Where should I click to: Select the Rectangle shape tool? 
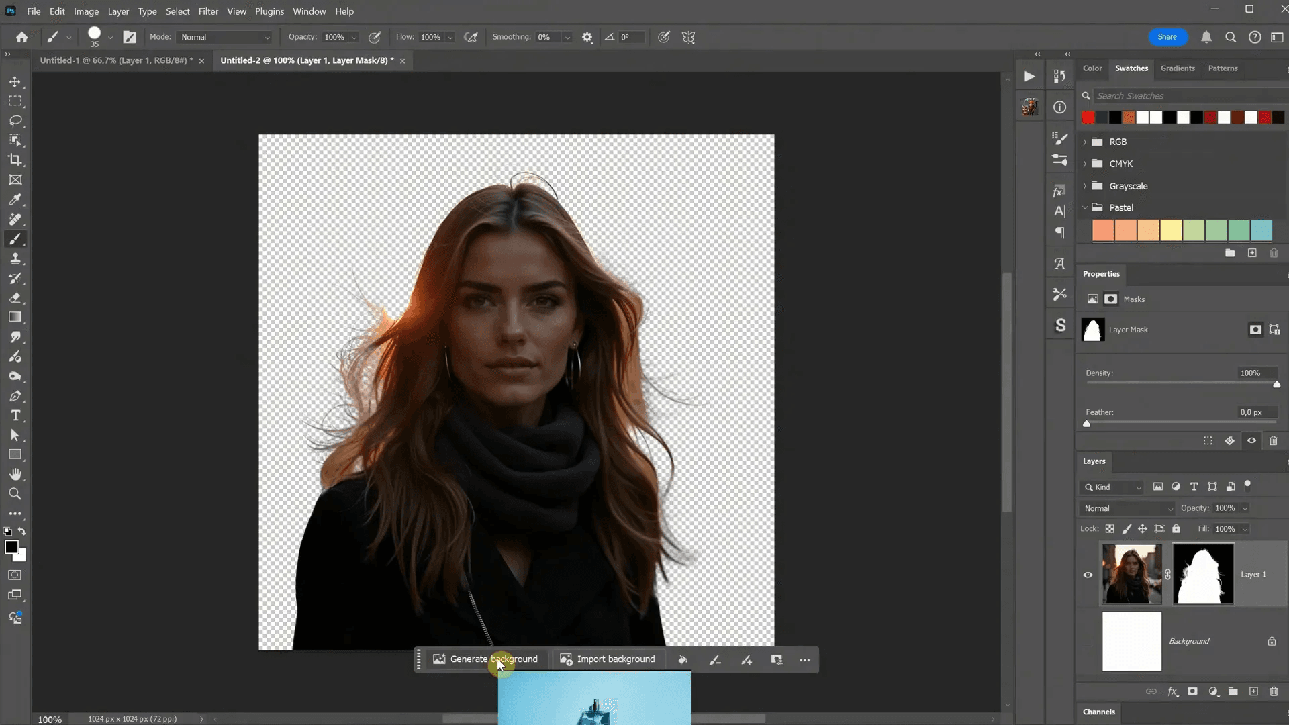[15, 454]
